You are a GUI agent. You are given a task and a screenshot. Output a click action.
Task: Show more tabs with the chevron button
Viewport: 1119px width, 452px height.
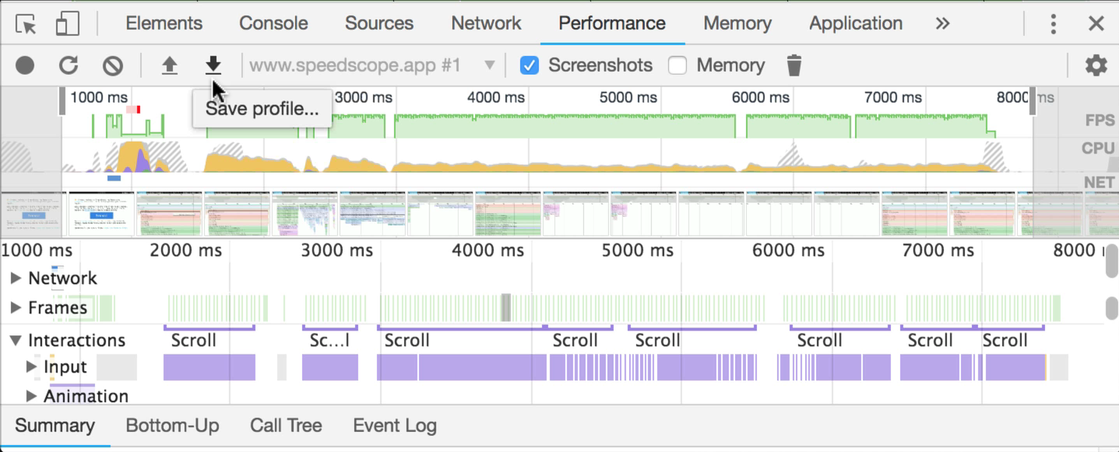coord(942,23)
